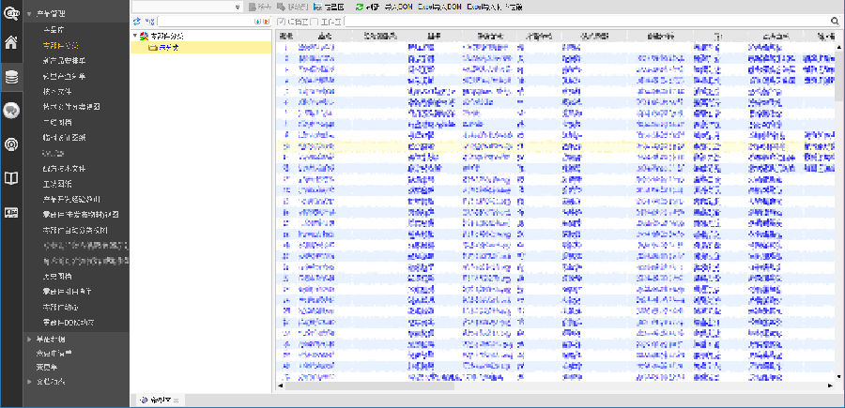Click the blue refresh icon above the tree
This screenshot has height=408, width=845.
click(x=138, y=21)
